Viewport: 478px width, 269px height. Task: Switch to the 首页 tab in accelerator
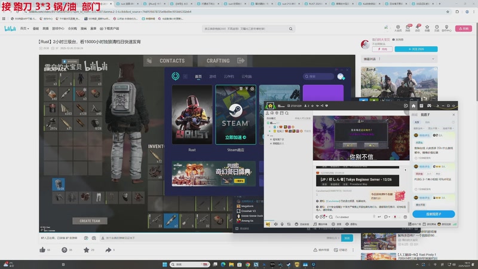click(x=198, y=77)
